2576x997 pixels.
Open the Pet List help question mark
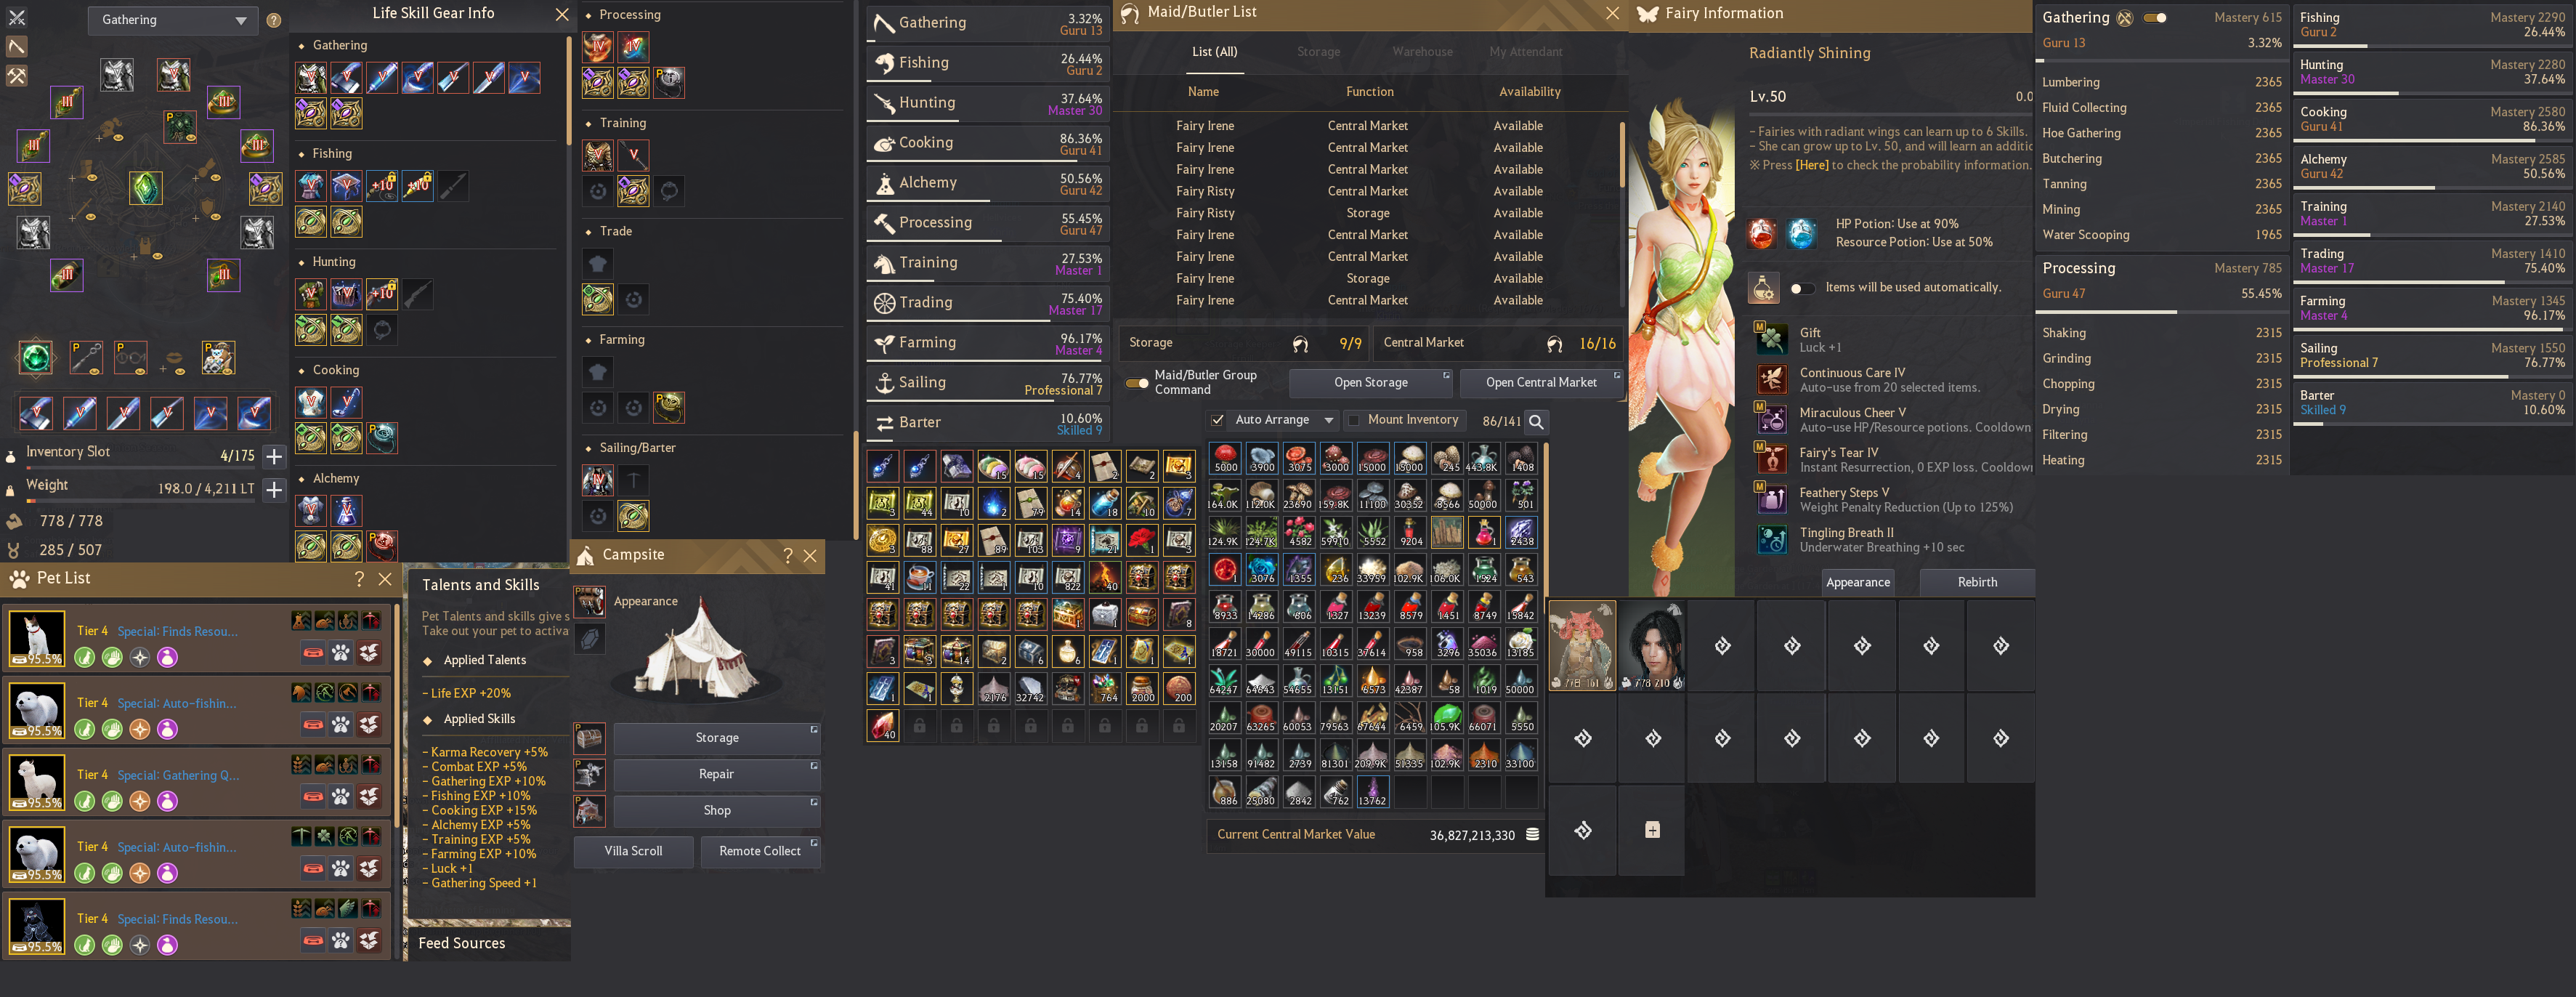click(x=359, y=578)
